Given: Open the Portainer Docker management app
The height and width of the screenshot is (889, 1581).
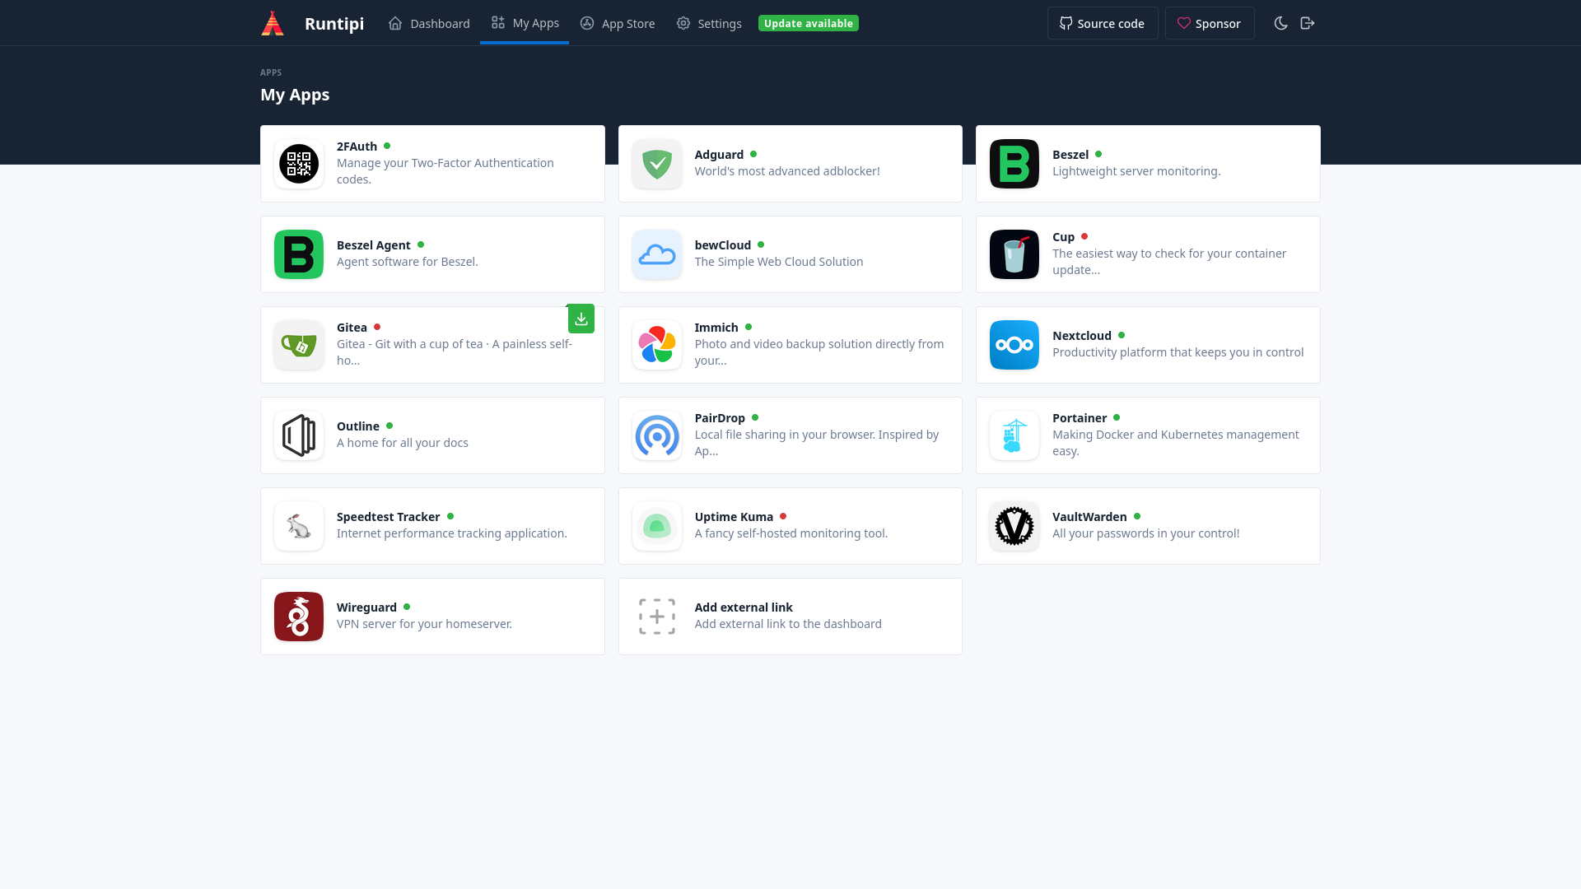Looking at the screenshot, I should 1148,434.
